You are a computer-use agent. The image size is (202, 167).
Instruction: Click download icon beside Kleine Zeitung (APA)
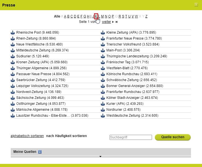pyautogui.click(x=103, y=32)
